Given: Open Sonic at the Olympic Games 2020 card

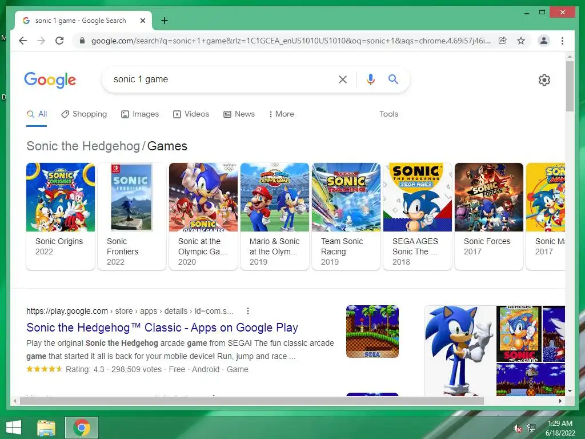Looking at the screenshot, I should point(203,215).
